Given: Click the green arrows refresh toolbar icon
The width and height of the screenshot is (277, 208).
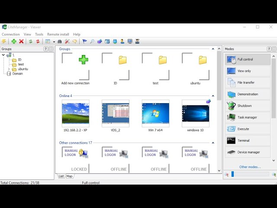Looking at the screenshot, I should [x=31, y=42].
